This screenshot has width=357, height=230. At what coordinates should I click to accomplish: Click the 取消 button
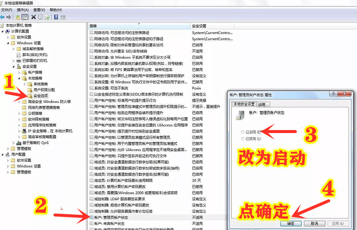pyautogui.click(x=314, y=223)
